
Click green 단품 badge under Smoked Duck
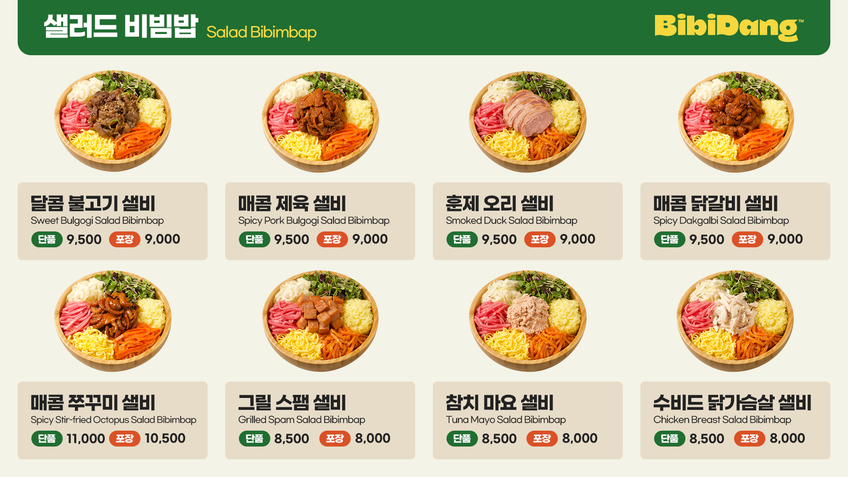(x=462, y=239)
